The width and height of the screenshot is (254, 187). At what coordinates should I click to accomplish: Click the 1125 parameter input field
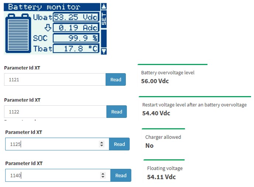coord(57,144)
